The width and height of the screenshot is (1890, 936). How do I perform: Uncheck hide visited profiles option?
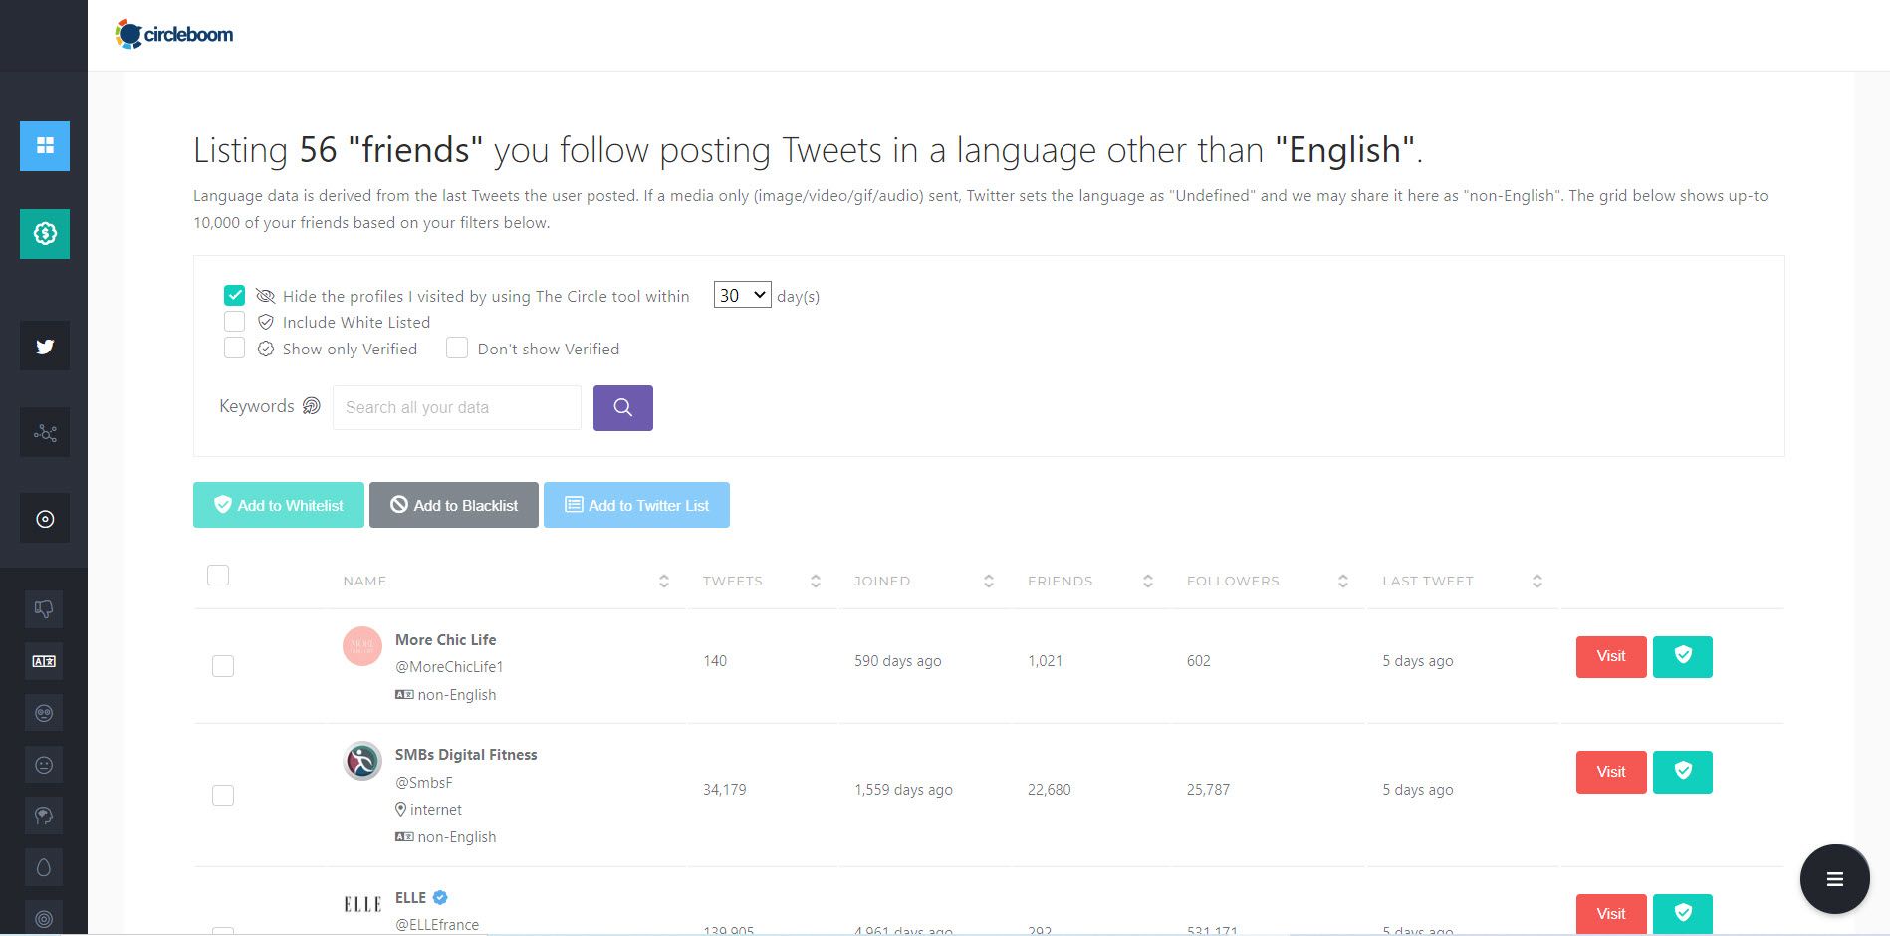click(234, 295)
